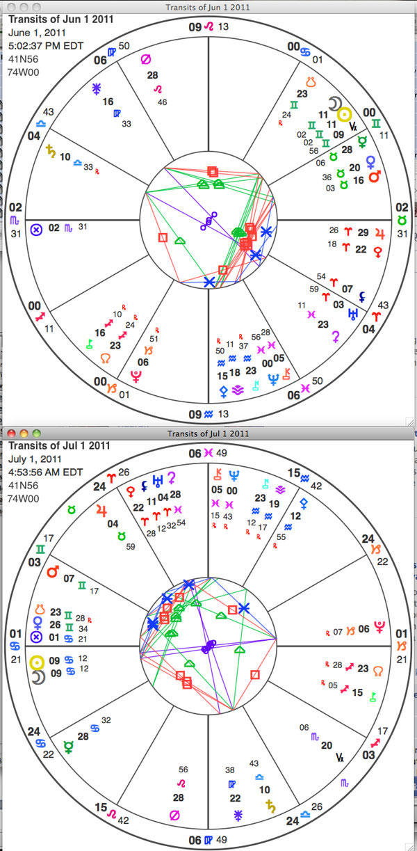Select Saturn glyph at 10 Libra, Jun 1 chart

pos(50,150)
